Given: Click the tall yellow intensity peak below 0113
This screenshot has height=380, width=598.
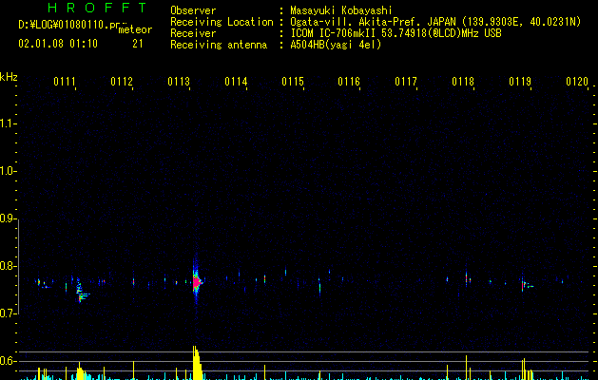Looking at the screenshot, I should tap(196, 363).
